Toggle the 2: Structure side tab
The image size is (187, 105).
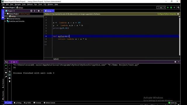3,83
